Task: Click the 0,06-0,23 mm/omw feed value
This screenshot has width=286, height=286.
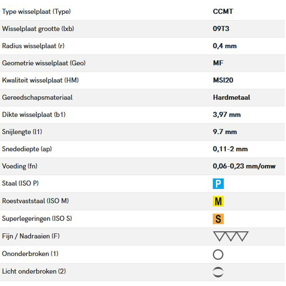Action: click(x=244, y=166)
